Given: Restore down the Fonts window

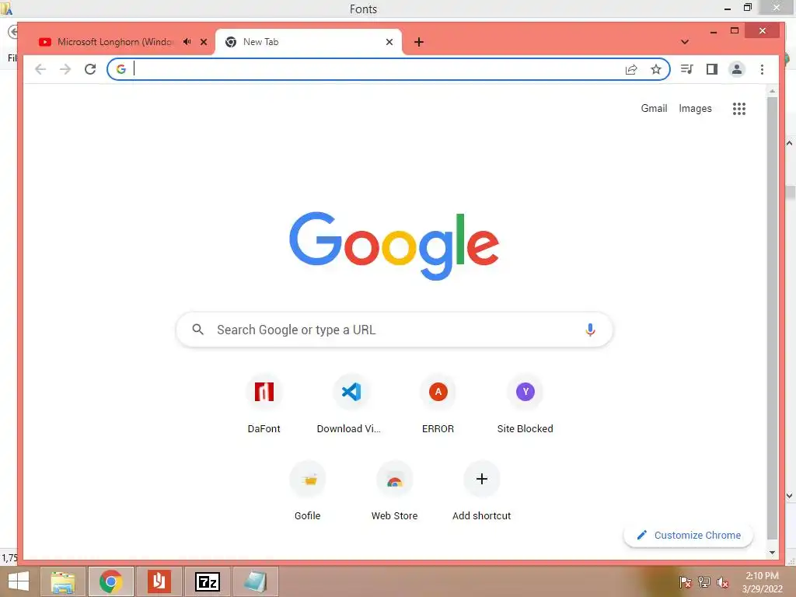Looking at the screenshot, I should (747, 7).
